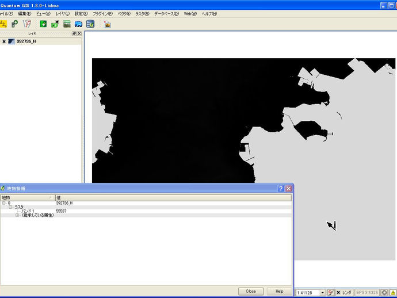Close the layers panel
This screenshot has height=298, width=397.
[79, 33]
